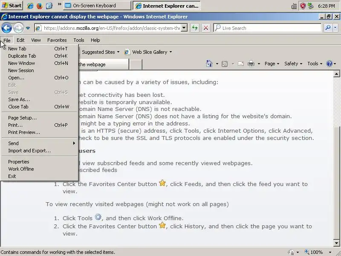
Task: Open the Help menu
Action: 95,40
